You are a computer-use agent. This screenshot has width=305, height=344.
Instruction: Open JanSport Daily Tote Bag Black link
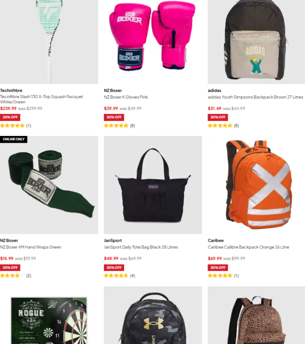(141, 247)
